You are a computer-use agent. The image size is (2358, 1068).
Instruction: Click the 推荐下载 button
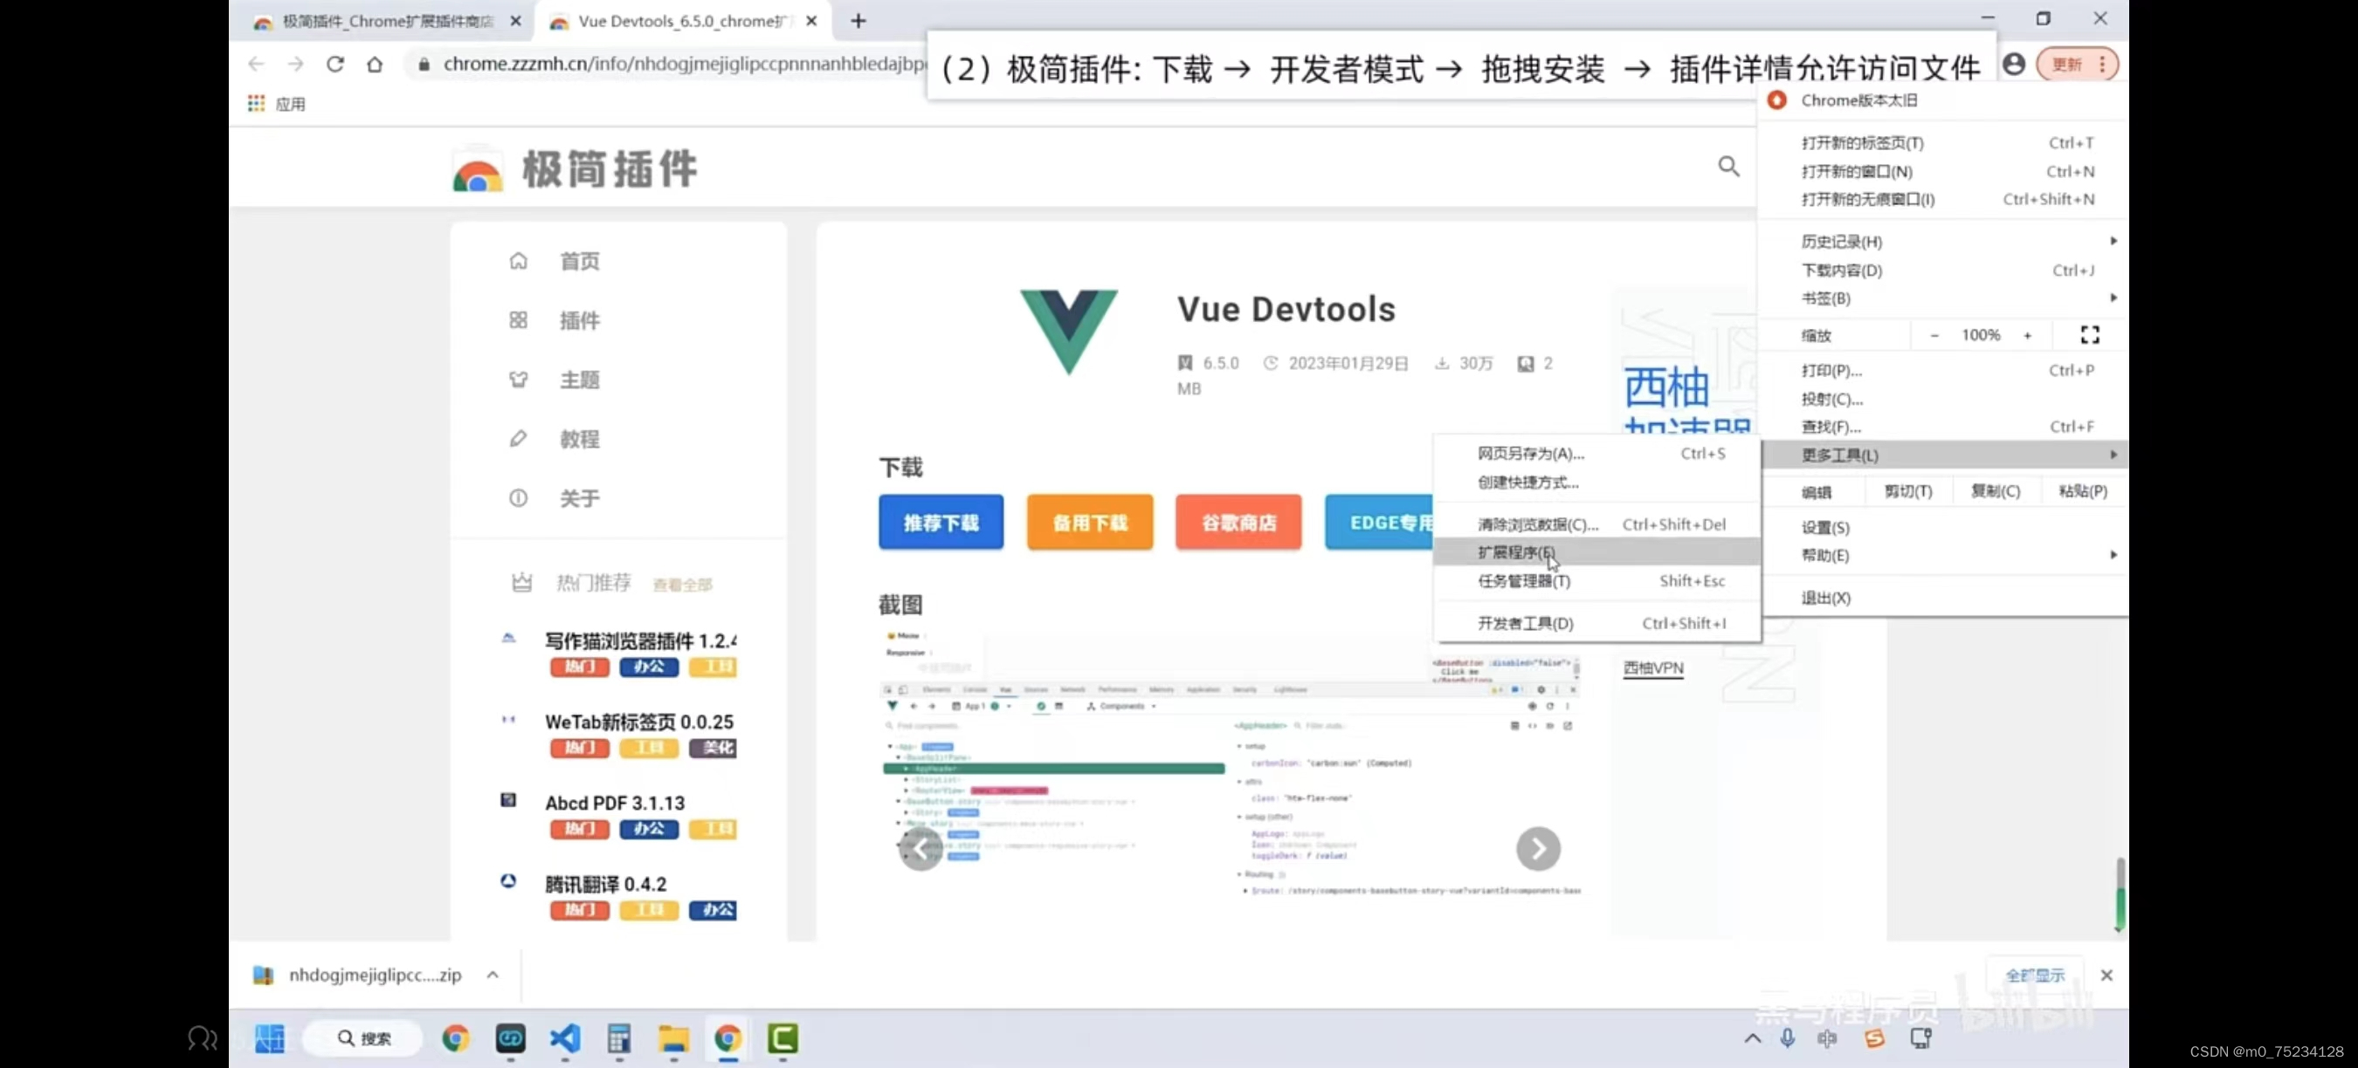(940, 522)
